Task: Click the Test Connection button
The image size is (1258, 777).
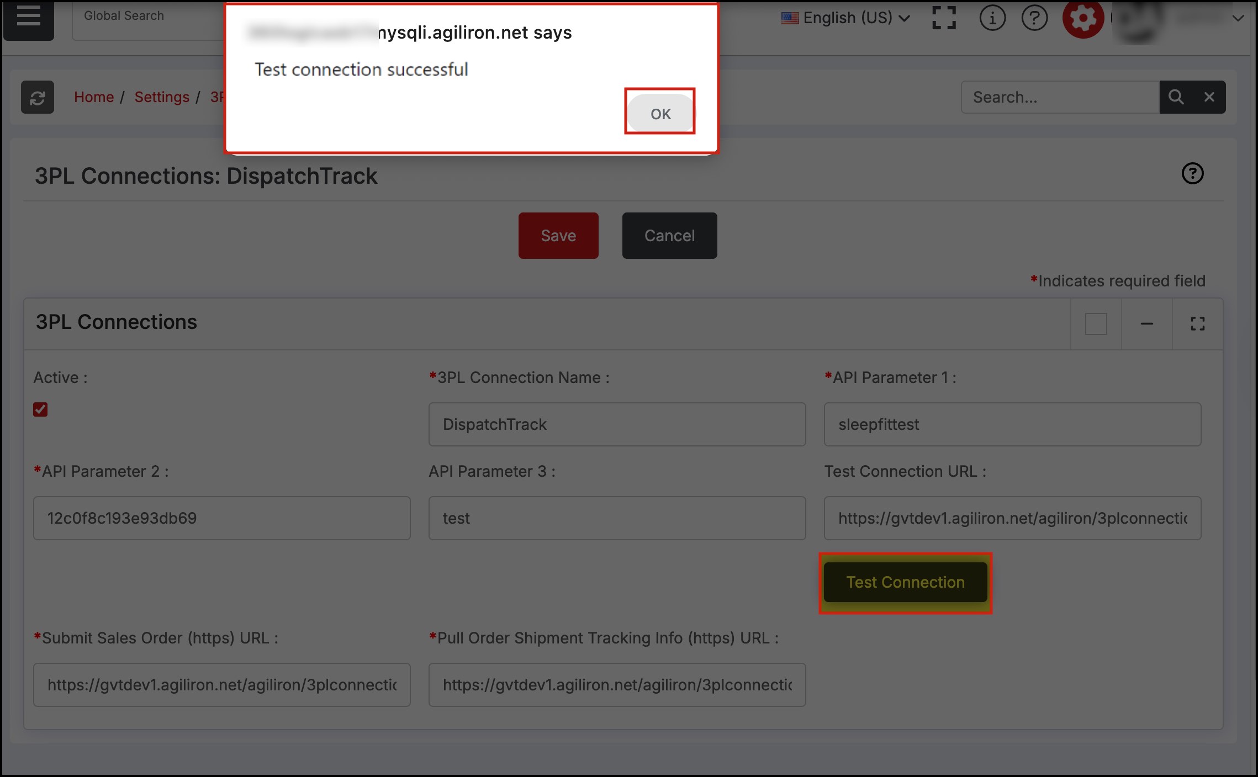Action: point(905,582)
